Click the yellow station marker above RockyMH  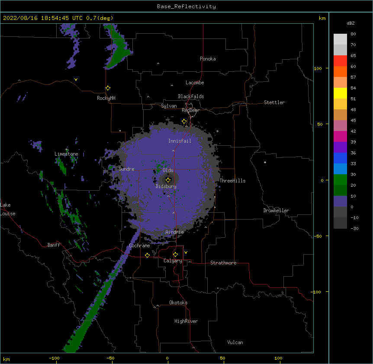tap(108, 88)
